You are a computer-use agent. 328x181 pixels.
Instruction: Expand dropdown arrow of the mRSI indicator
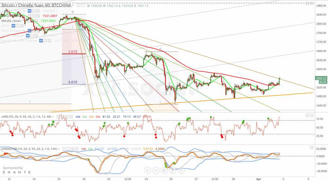coord(53,117)
